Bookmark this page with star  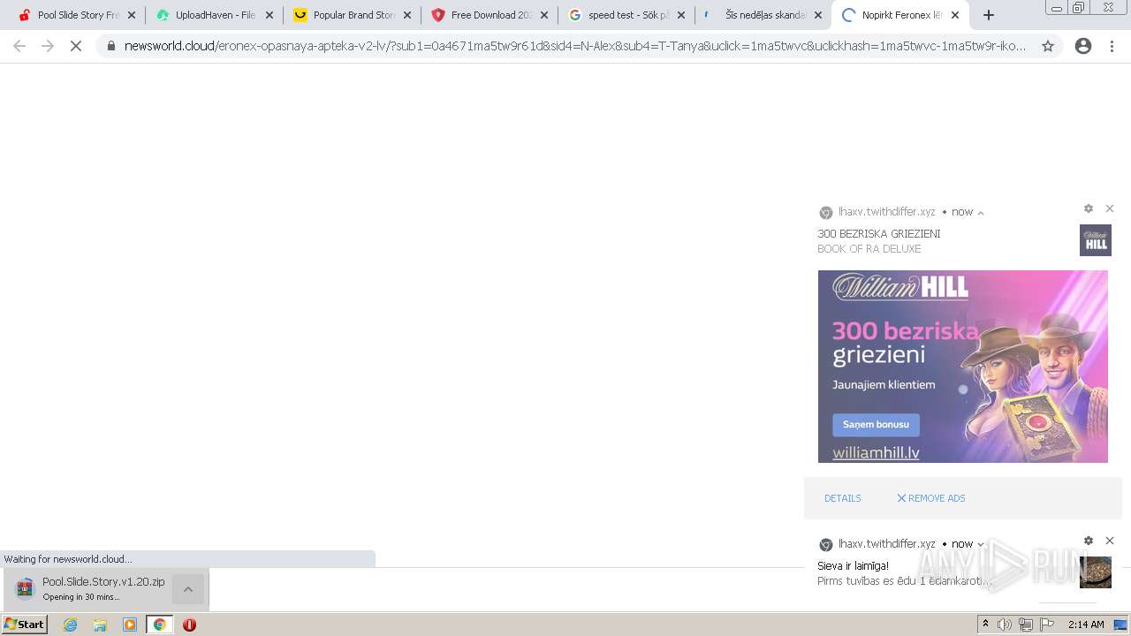pos(1048,46)
